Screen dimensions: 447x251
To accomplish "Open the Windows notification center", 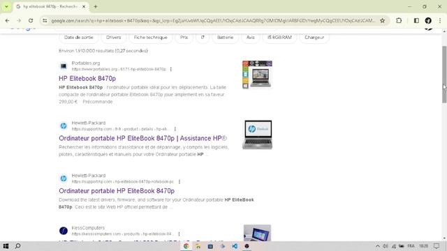I will (437, 246).
